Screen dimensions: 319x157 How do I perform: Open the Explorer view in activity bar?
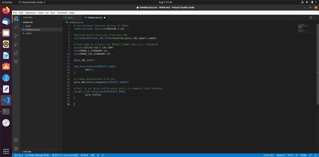(16, 19)
